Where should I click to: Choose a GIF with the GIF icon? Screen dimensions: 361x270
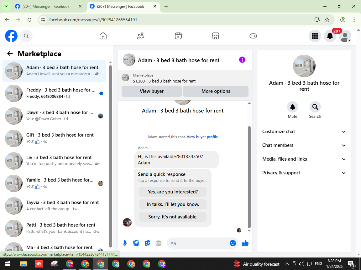(158, 243)
